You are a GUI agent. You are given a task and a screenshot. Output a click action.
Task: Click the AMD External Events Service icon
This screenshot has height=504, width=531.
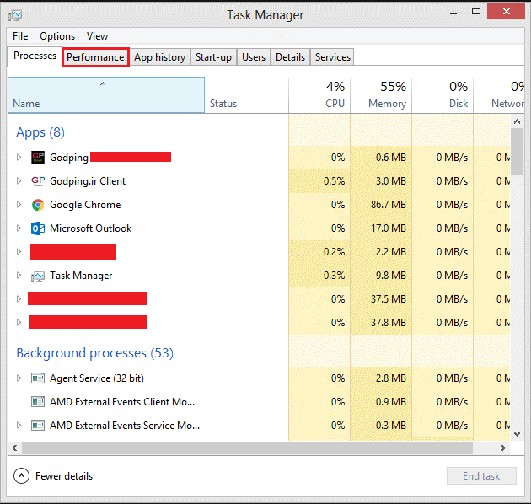[x=38, y=426]
